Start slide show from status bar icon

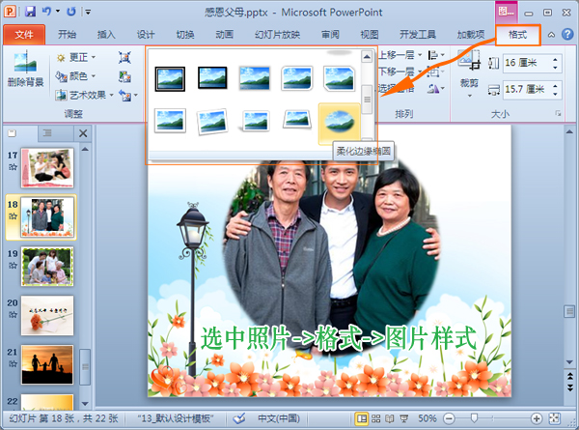coord(404,418)
